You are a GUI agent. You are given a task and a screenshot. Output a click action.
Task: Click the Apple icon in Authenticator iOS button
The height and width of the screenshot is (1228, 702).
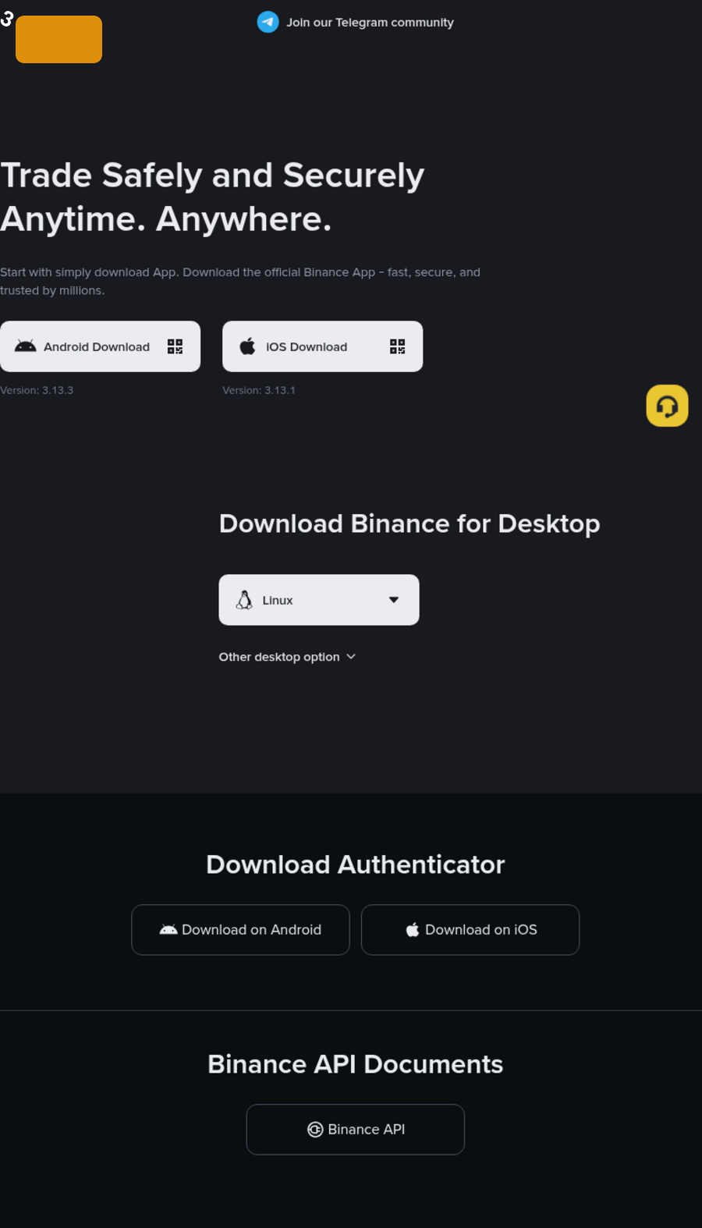(413, 930)
